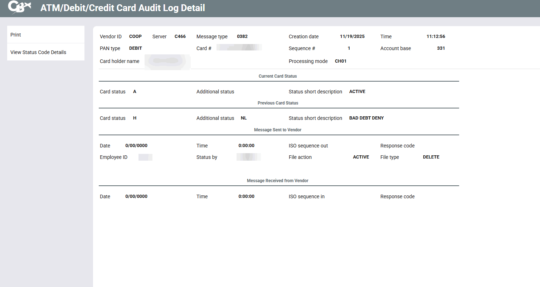Select the time value 11:12:56
The width and height of the screenshot is (540, 287).
pyautogui.click(x=436, y=37)
